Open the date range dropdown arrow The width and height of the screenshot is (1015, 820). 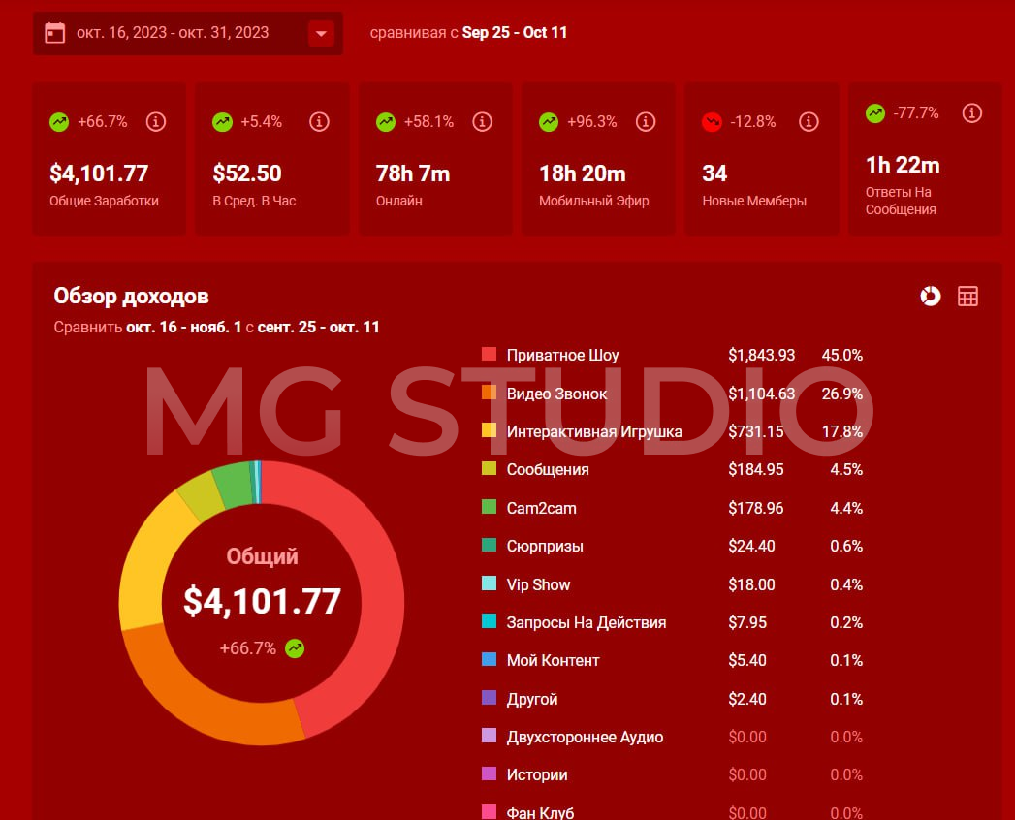(321, 33)
